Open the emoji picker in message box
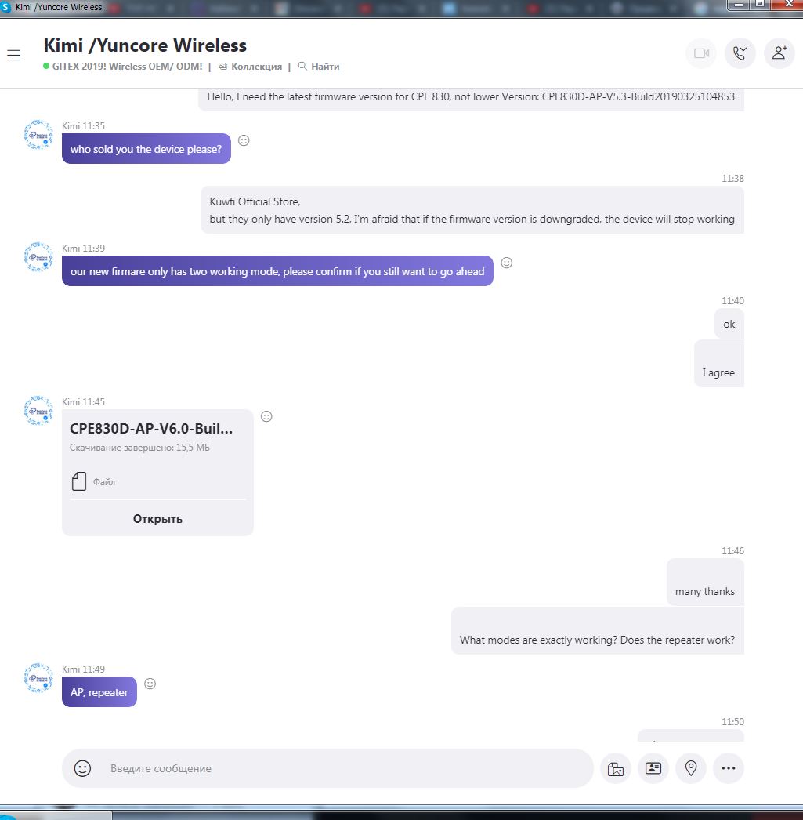 pyautogui.click(x=82, y=767)
